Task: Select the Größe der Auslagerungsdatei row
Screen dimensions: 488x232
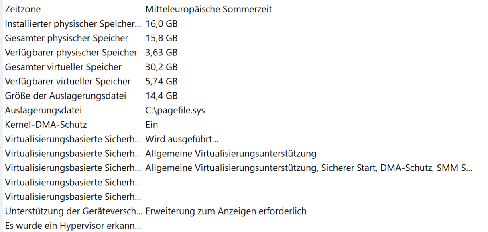Action: click(244, 96)
